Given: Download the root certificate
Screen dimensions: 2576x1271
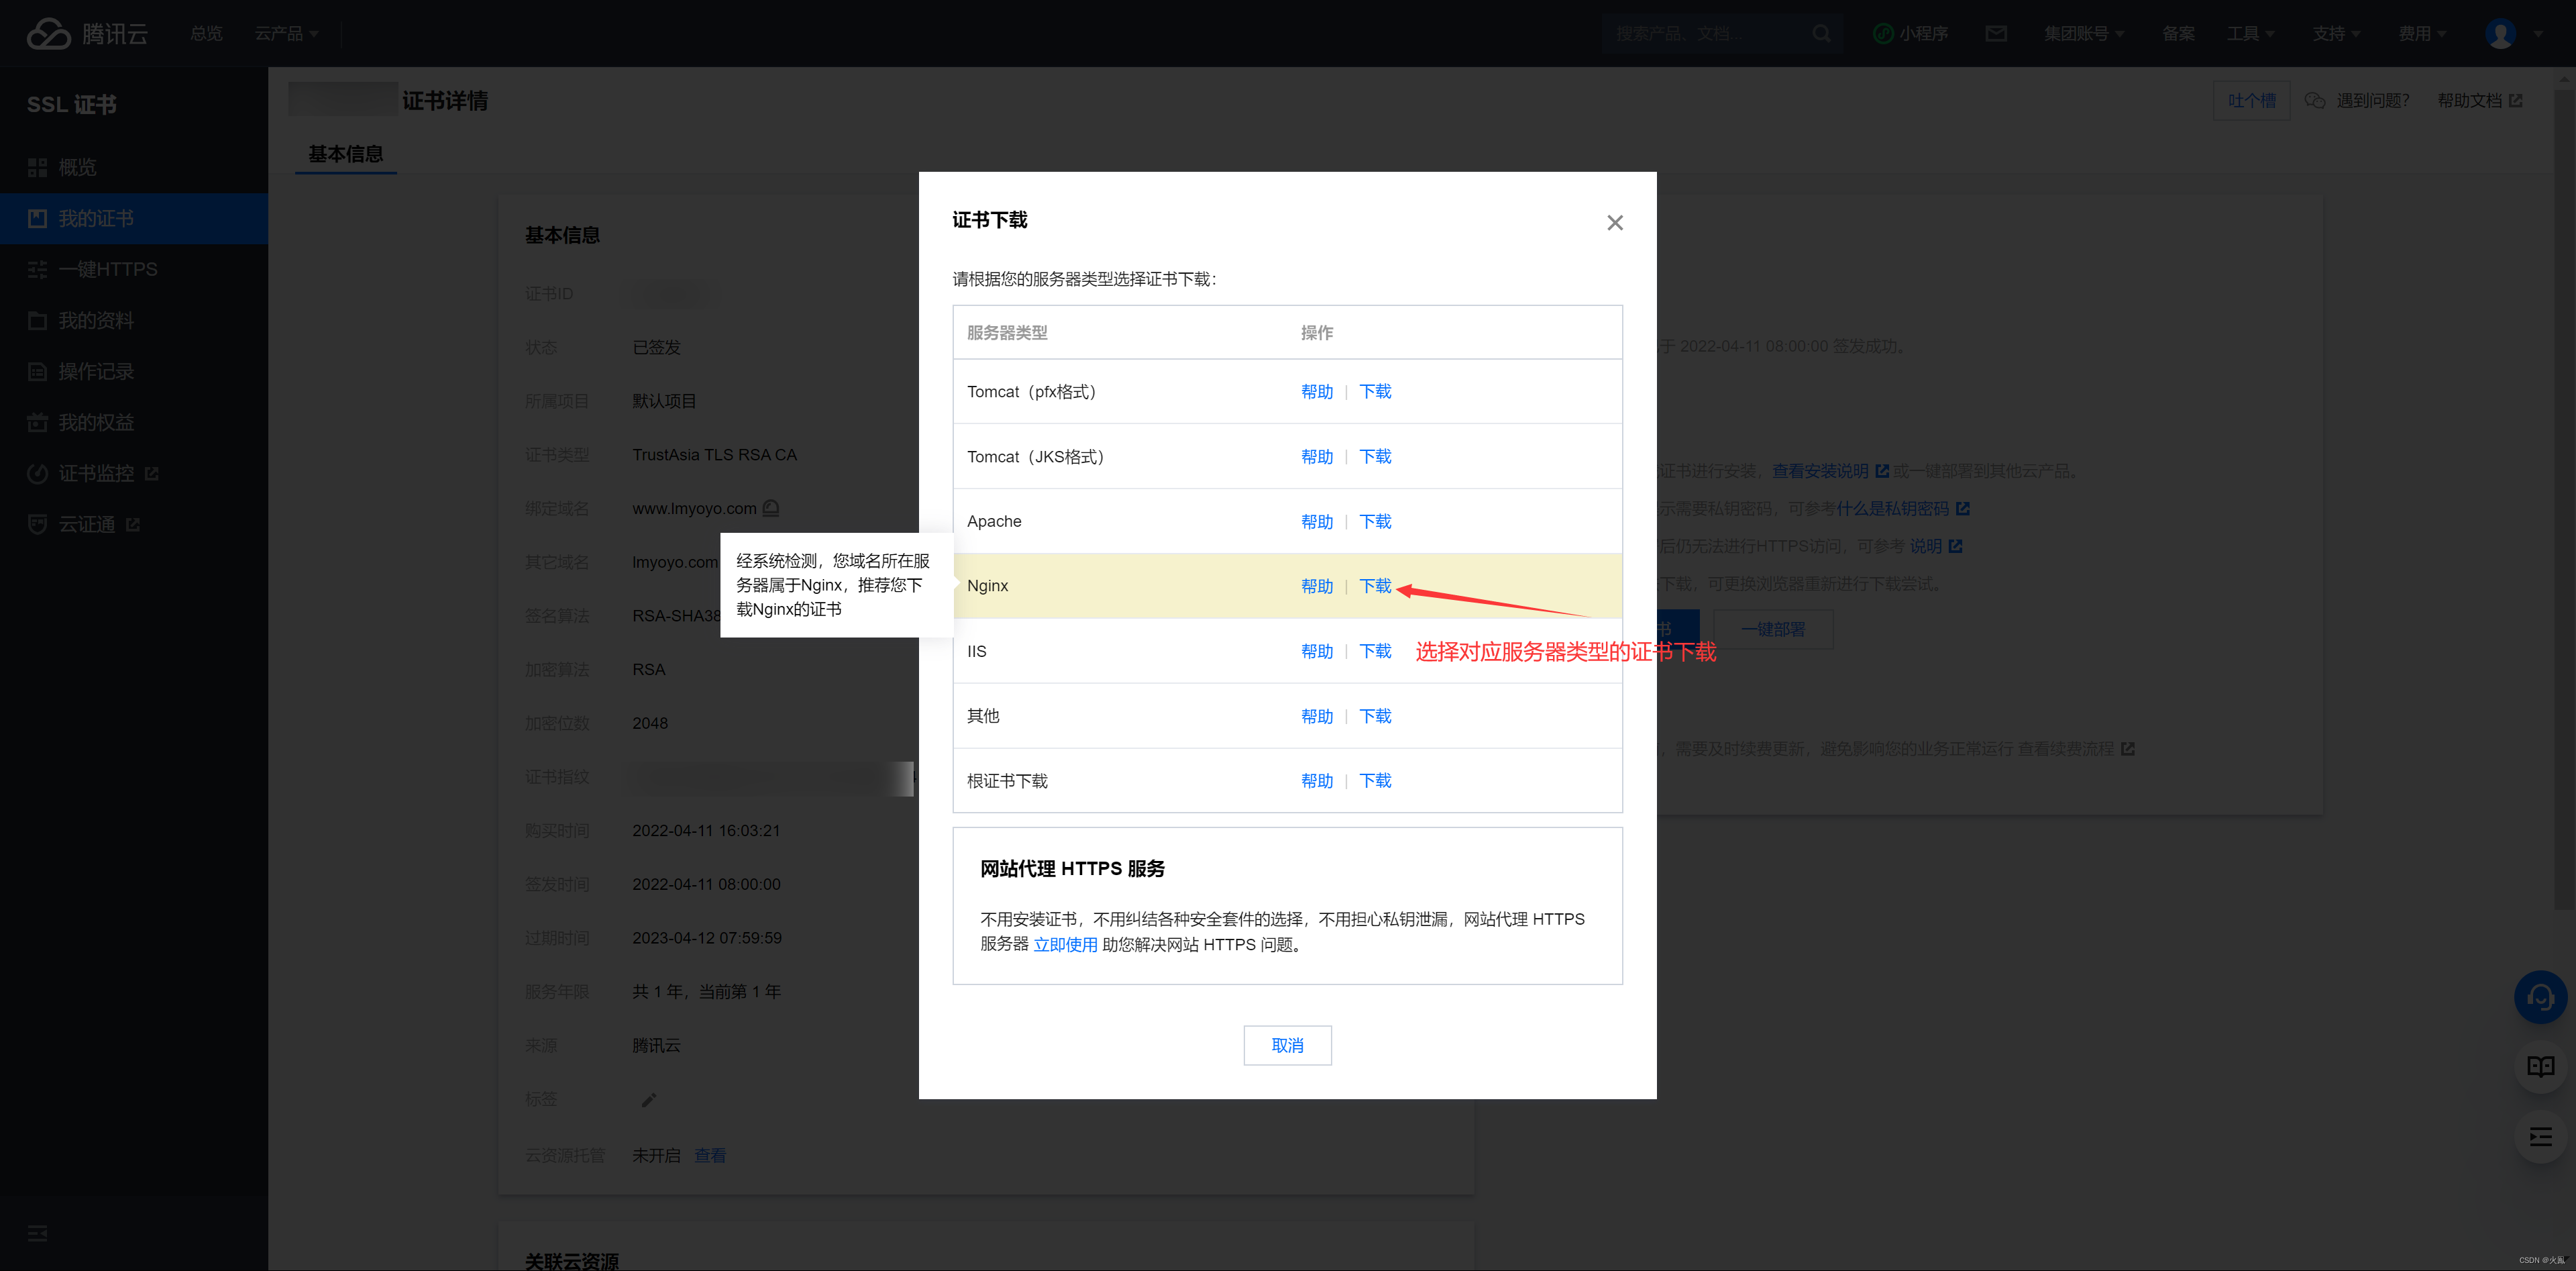Looking at the screenshot, I should 1375,781.
